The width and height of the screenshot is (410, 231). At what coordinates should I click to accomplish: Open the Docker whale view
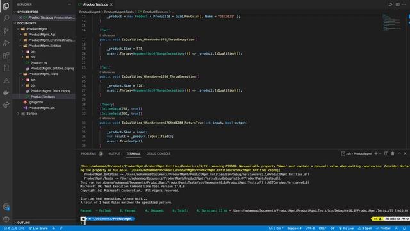click(x=6, y=92)
